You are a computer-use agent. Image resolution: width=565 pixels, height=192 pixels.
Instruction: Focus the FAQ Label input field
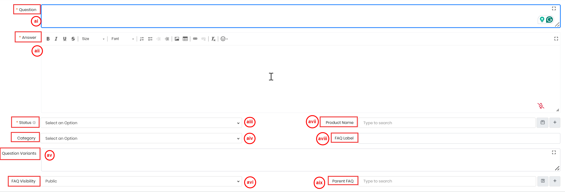click(459, 138)
